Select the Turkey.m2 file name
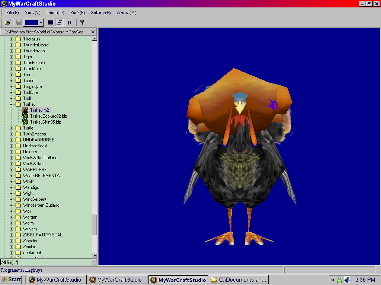 point(39,110)
